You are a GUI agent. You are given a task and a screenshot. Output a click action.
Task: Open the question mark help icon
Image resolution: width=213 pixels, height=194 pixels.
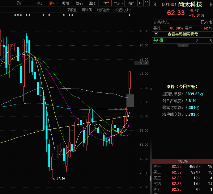point(156,34)
